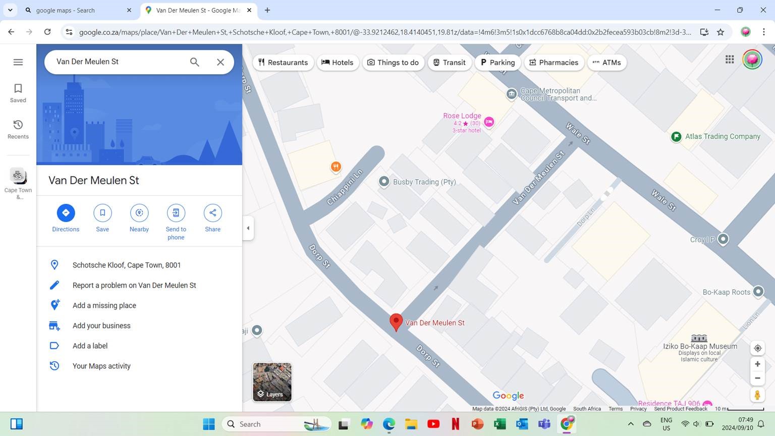The image size is (775, 436).
Task: Clear the Van Der Meulen St search
Action: [x=220, y=62]
